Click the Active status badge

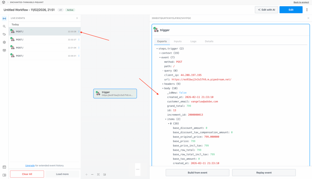pos(70,10)
